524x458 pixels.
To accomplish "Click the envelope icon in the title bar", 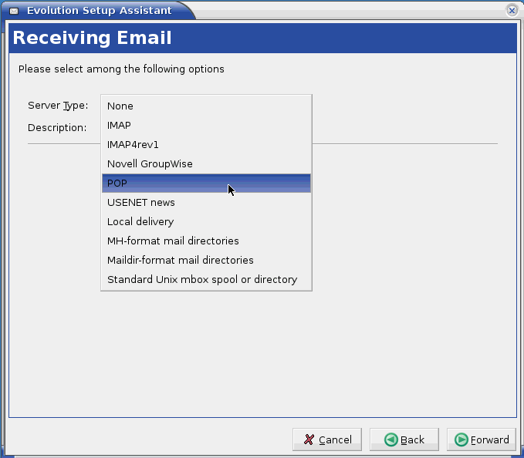I will 14,11.
